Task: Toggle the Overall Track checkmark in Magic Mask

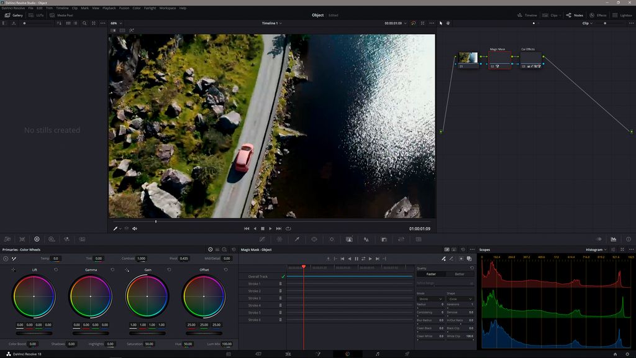Action: (x=283, y=276)
